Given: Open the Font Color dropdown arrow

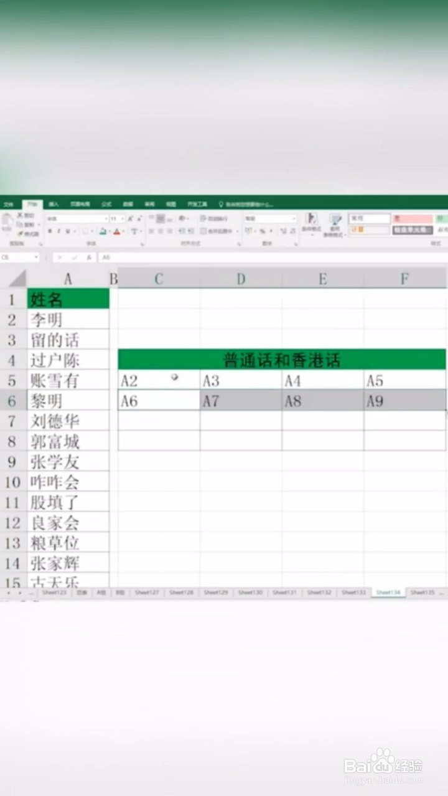Looking at the screenshot, I should click(123, 231).
